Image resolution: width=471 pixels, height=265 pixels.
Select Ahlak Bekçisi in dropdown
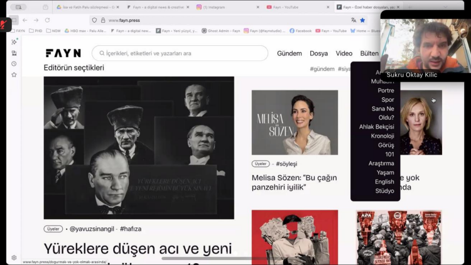pos(376,127)
